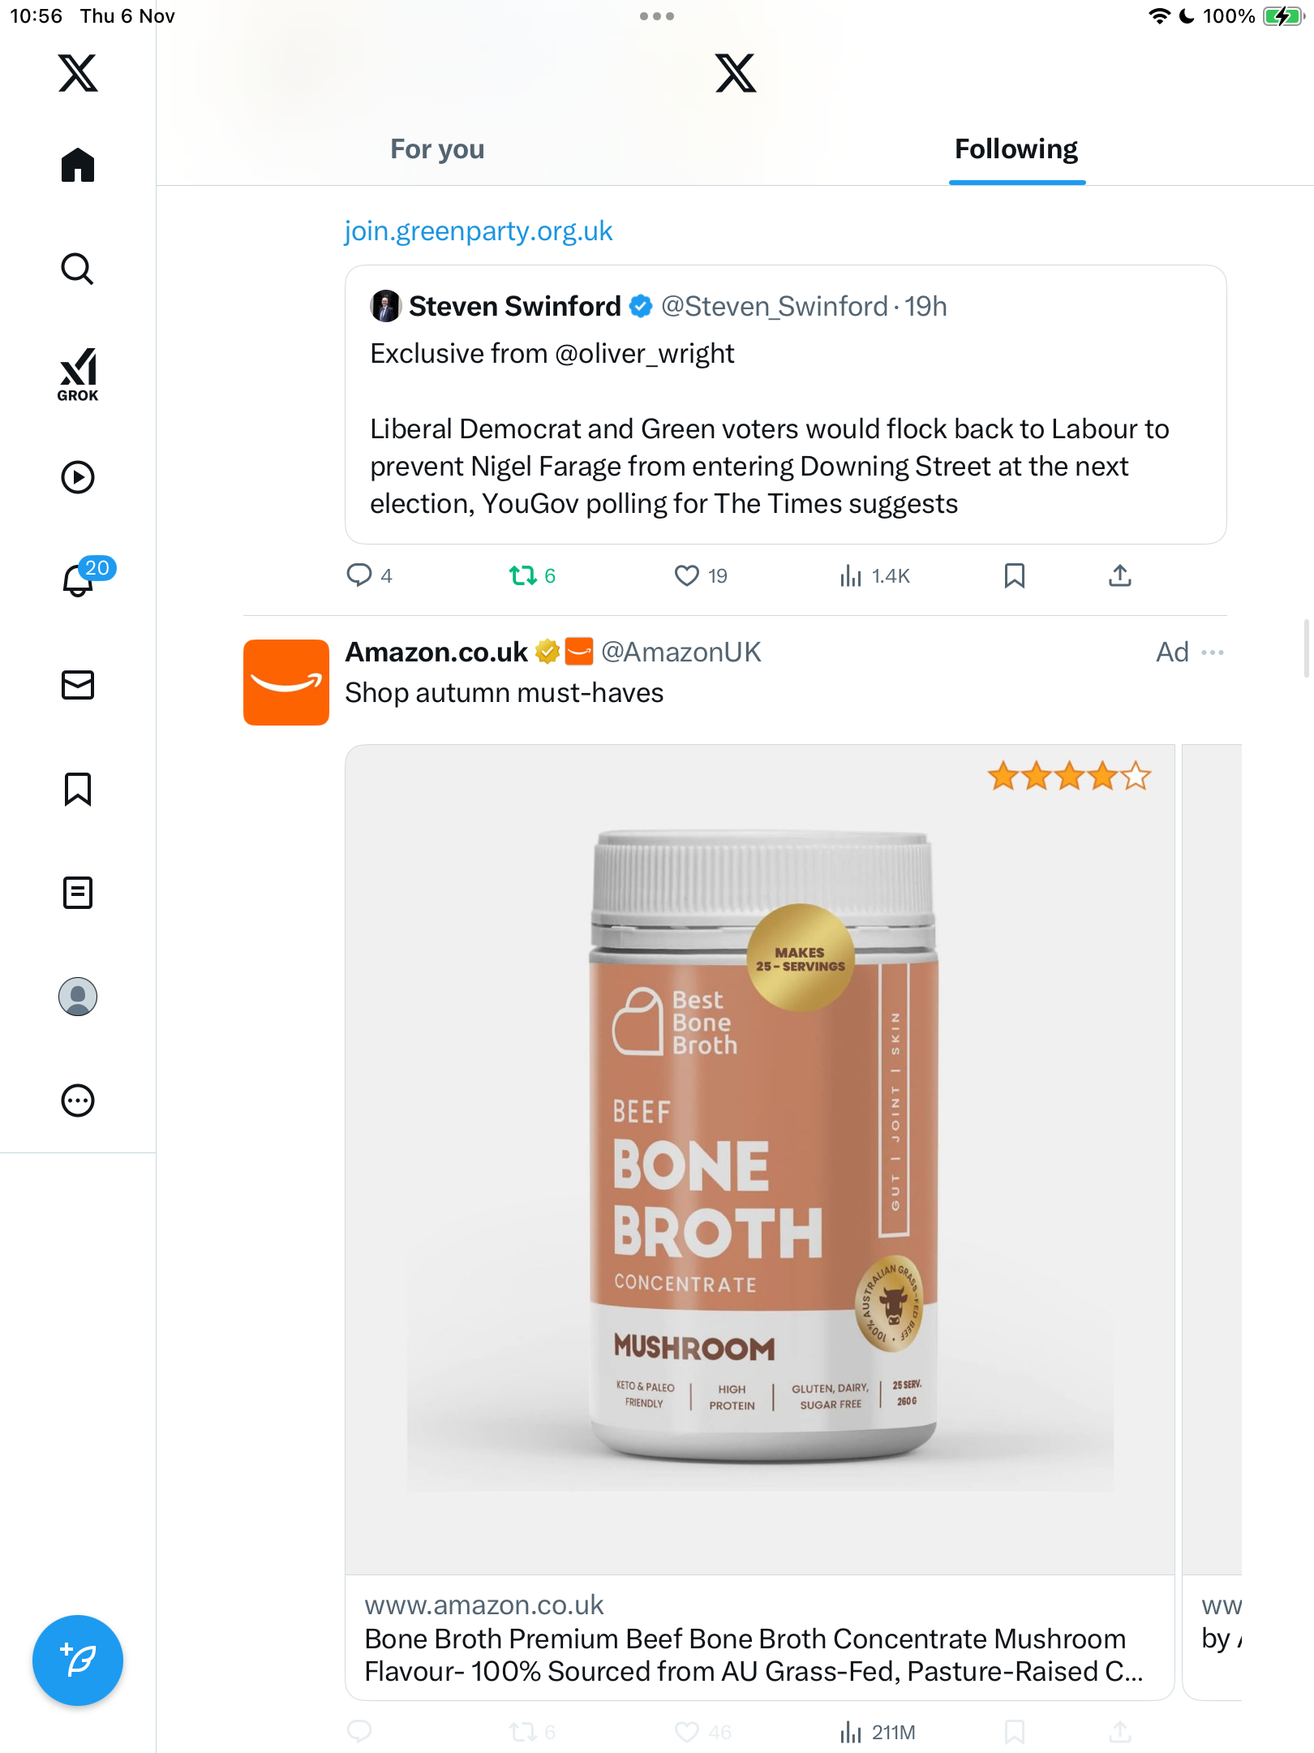Open the join.greenparty.org.uk link
Screen dimensions: 1314x1753
point(479,231)
